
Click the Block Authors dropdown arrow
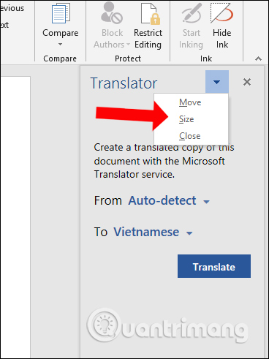[128, 45]
